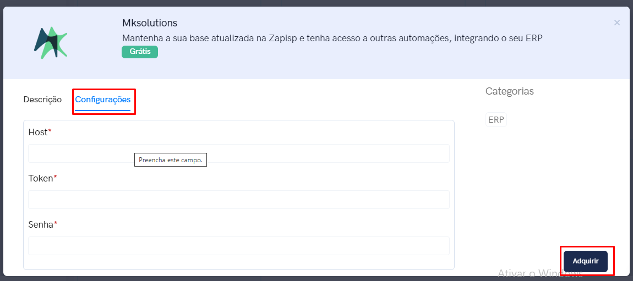
Task: Click the Ativar o Windows watermark
Action: click(x=540, y=274)
